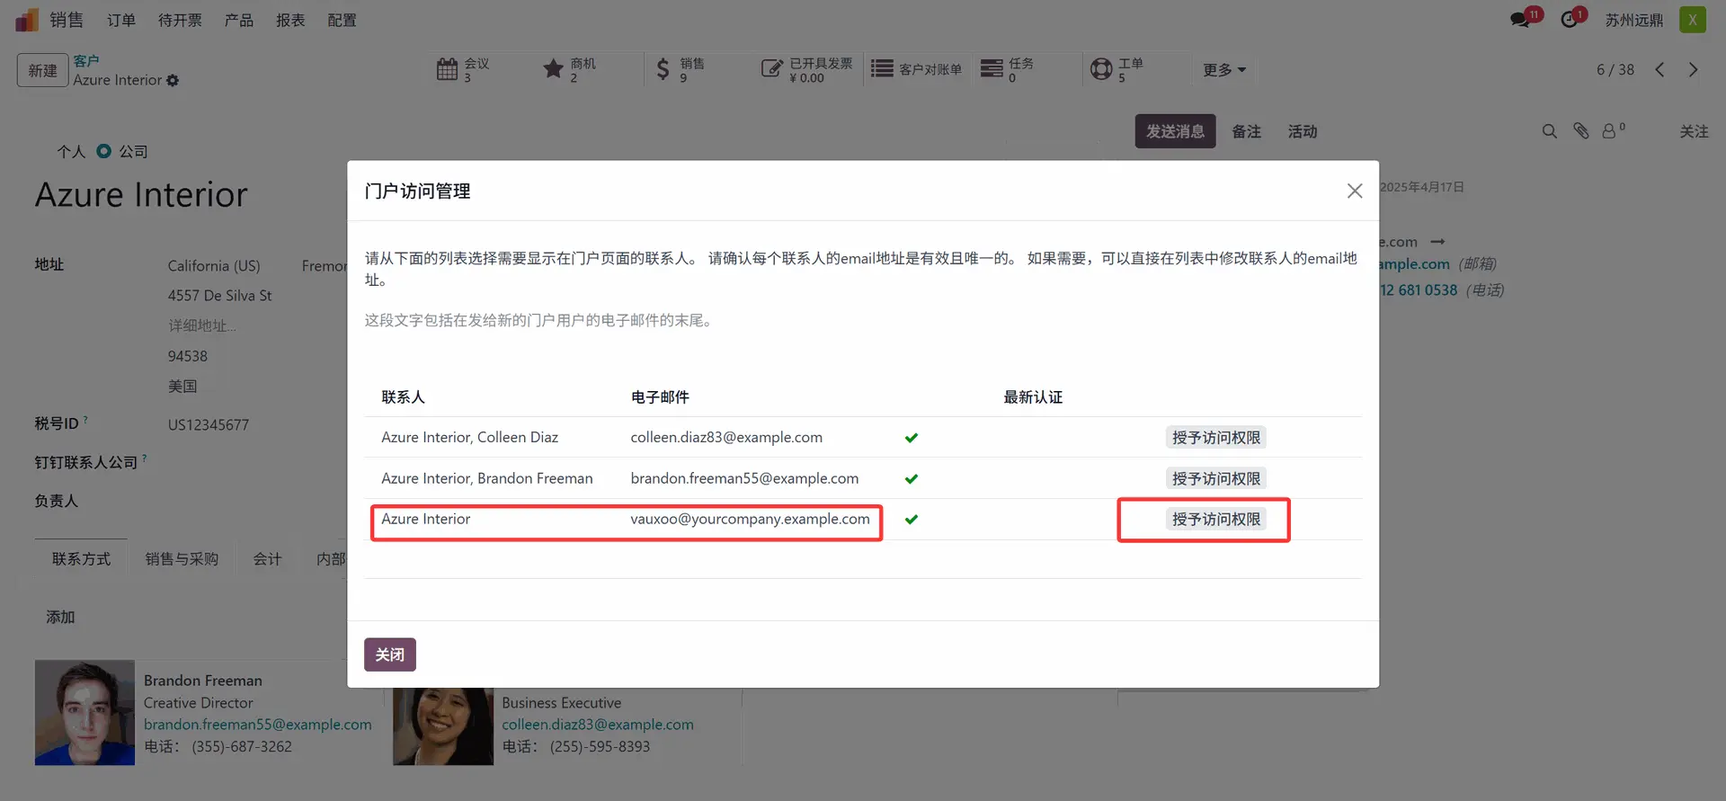Viewport: 1726px width, 801px height.
Task: Click the search magnifier icon in chatter
Action: pyautogui.click(x=1549, y=131)
